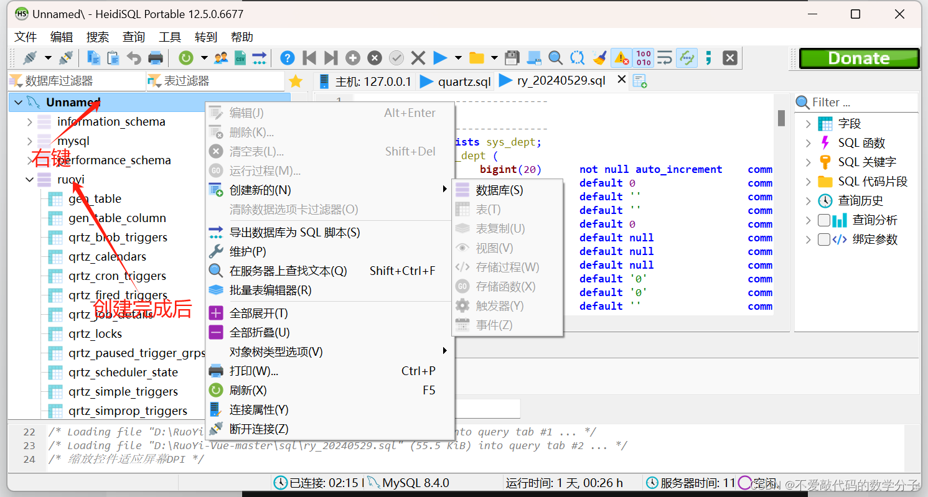928x497 pixels.
Task: Click the insert row plus icon
Action: [x=353, y=58]
